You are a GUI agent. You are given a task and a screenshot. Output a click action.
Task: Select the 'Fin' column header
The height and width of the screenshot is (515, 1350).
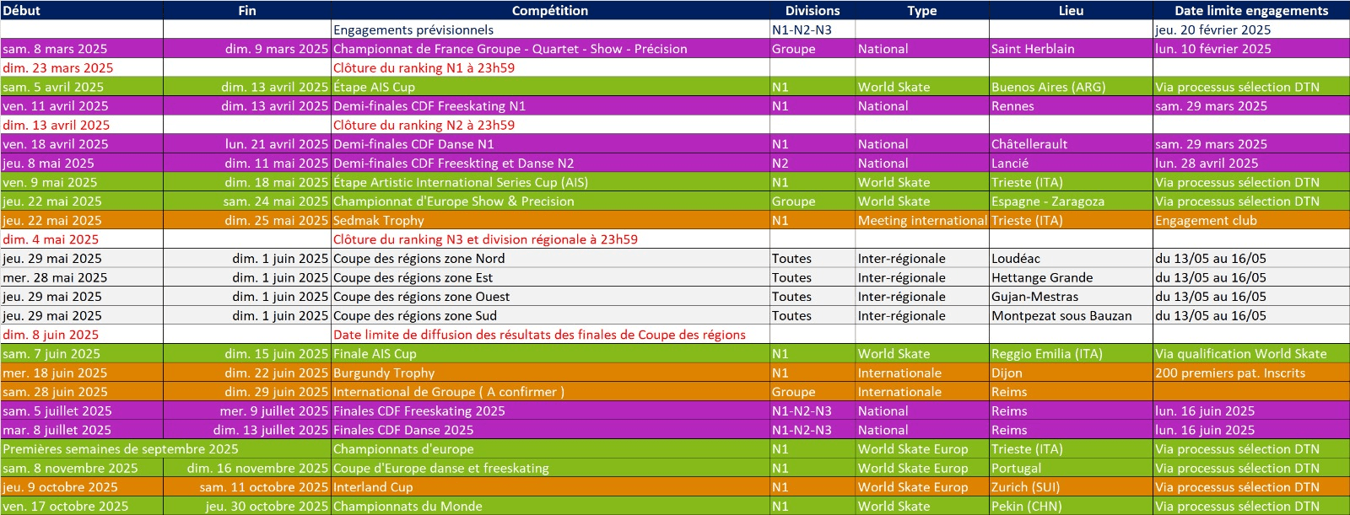pyautogui.click(x=247, y=10)
